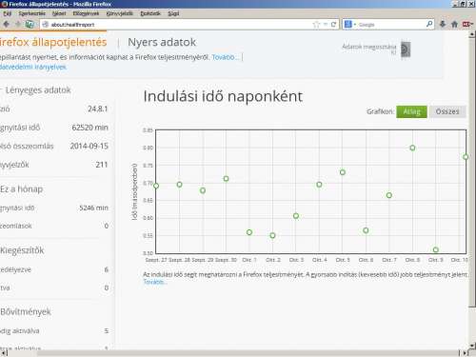Open the Nézet menu
The width and height of the screenshot is (476, 357).
[59, 13]
